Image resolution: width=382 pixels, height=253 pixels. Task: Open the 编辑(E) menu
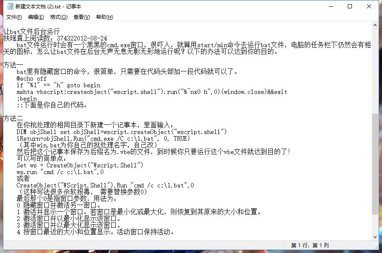coord(36,17)
